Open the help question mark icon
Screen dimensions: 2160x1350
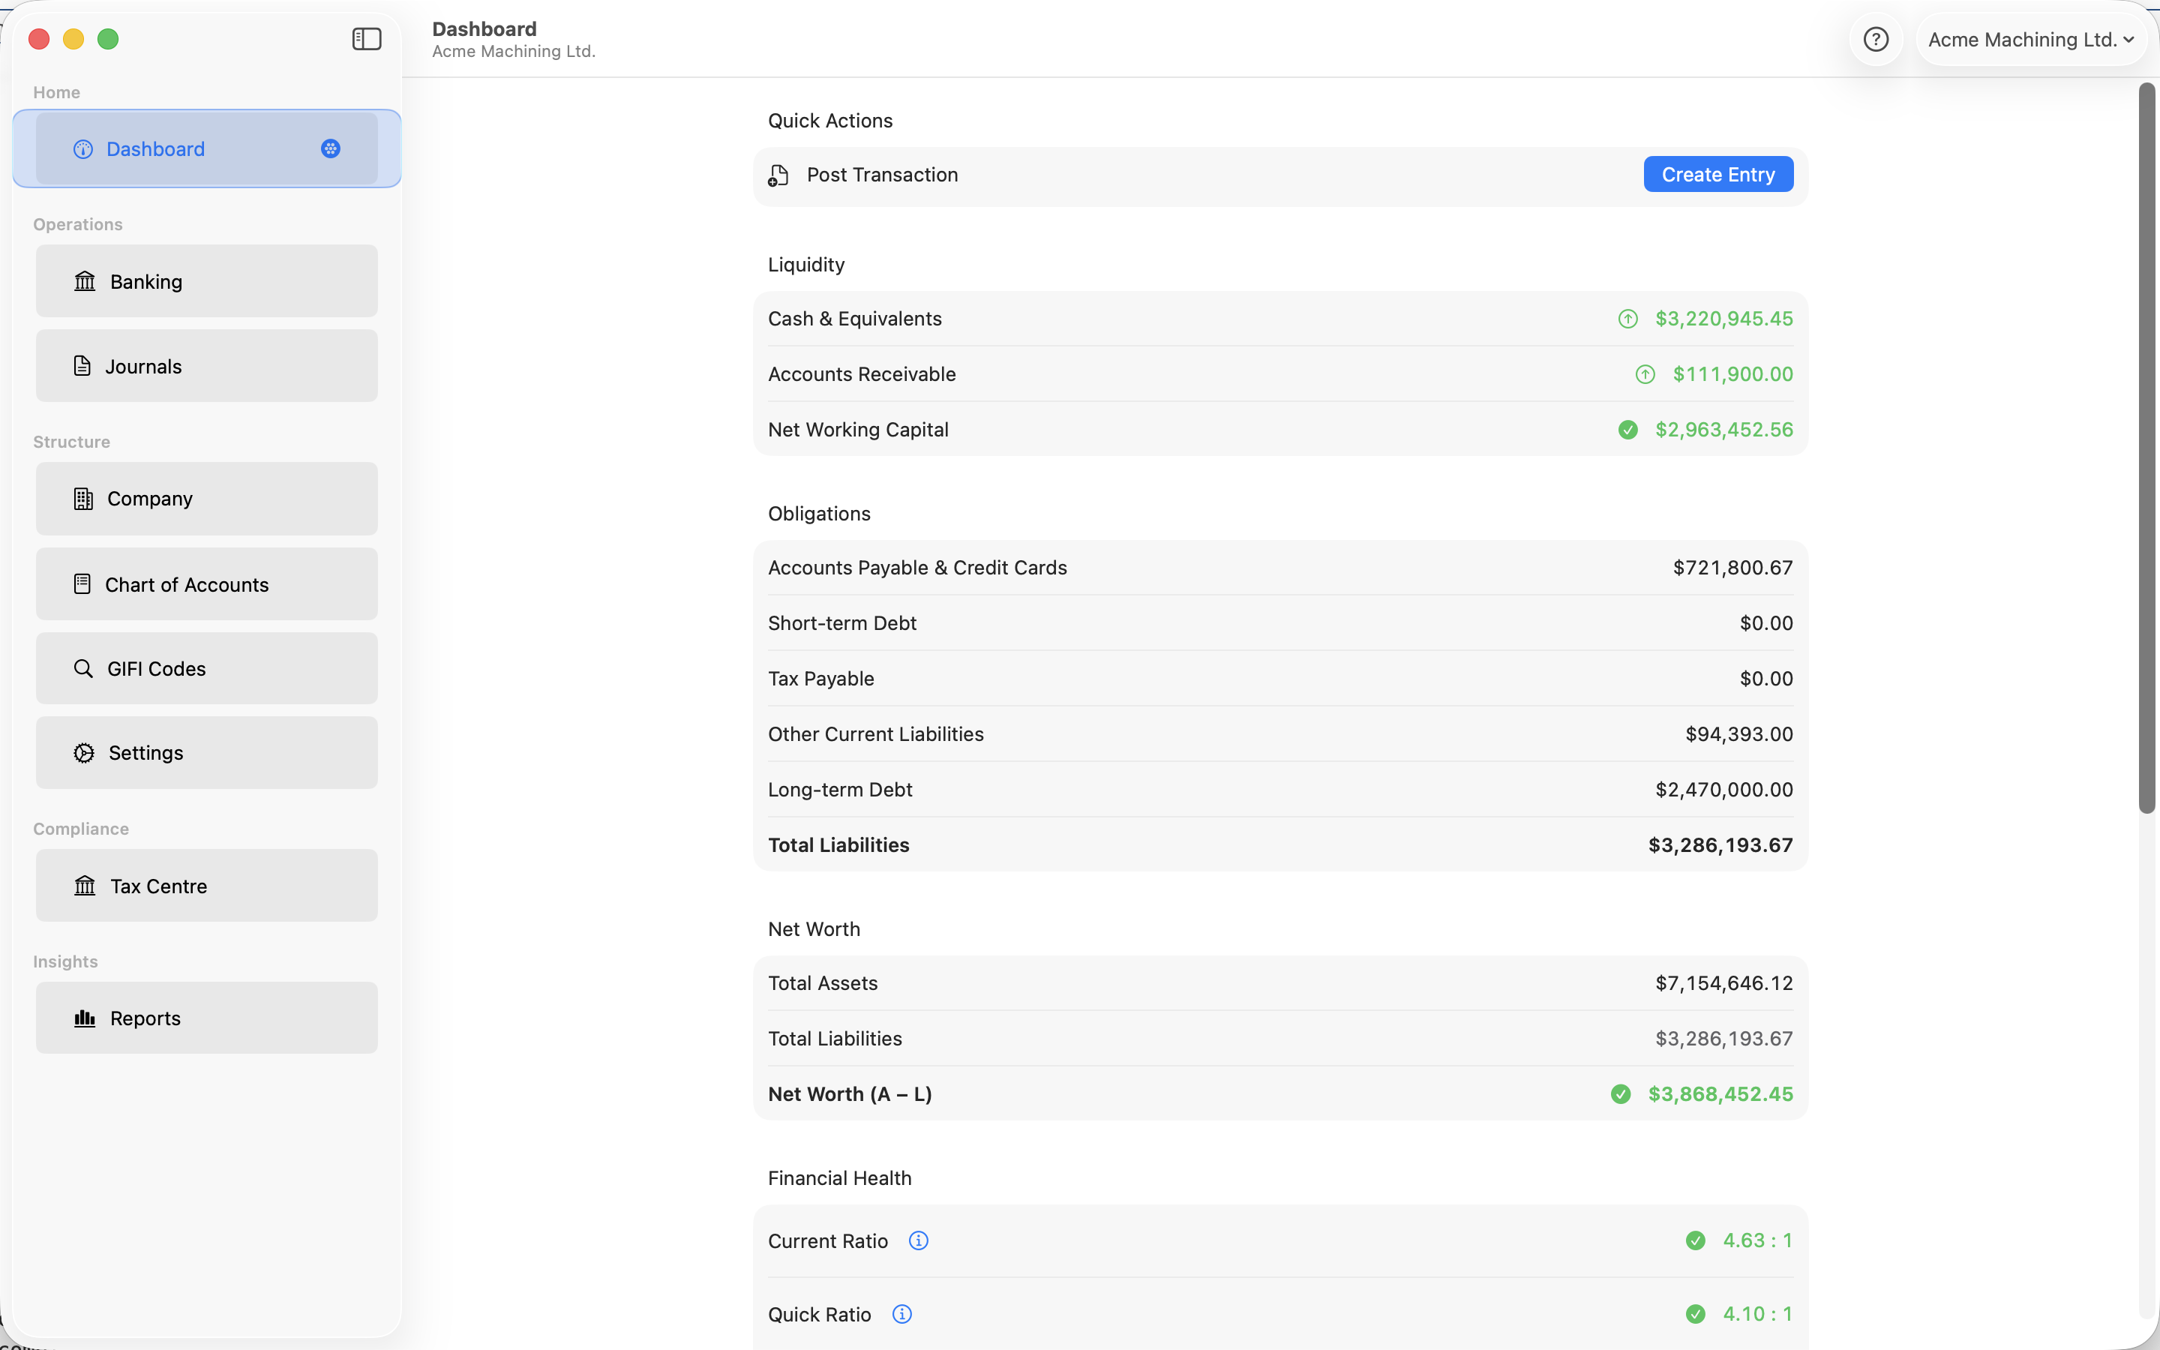[1875, 39]
